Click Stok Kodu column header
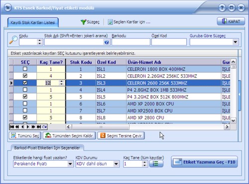This screenshot has height=184, width=249. click(81, 62)
